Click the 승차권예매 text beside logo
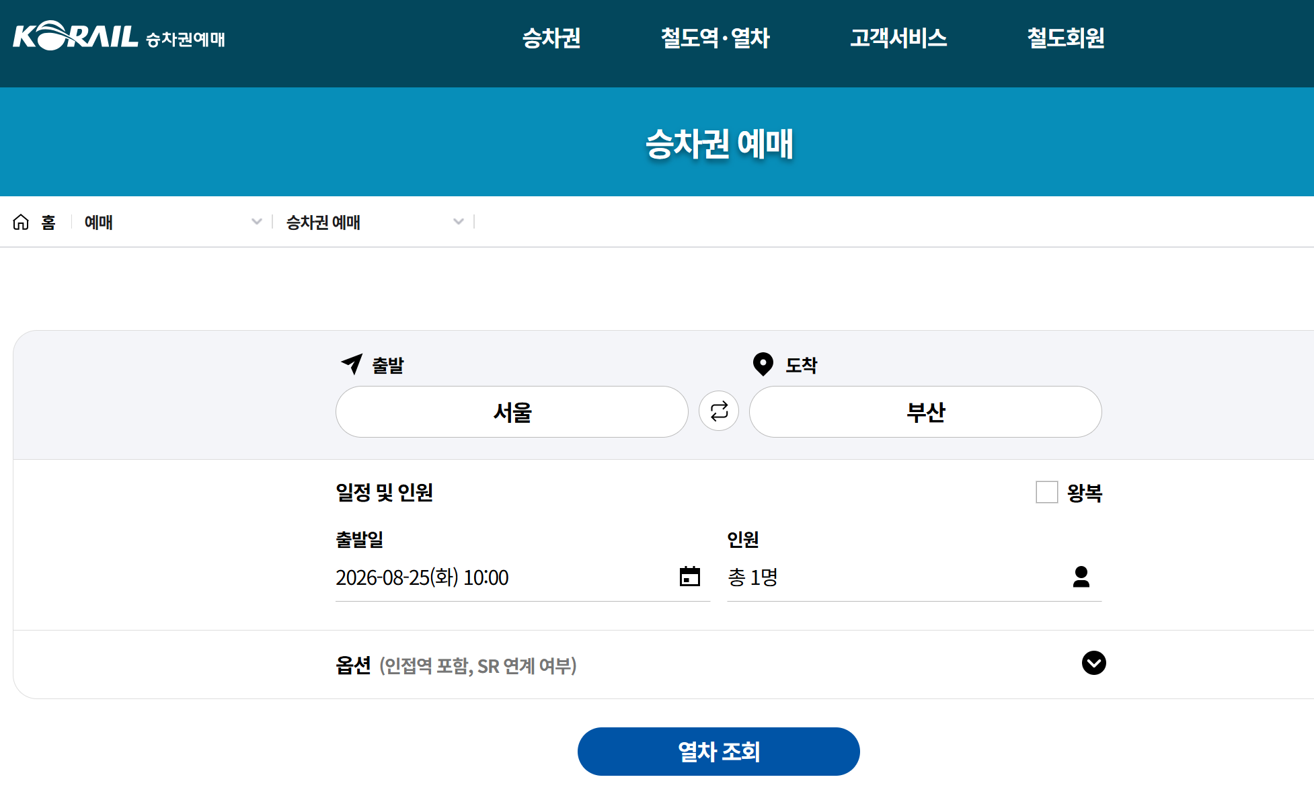 186,39
